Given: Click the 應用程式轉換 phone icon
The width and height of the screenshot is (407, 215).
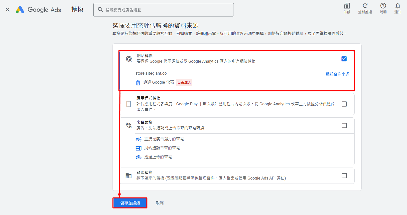Looking at the screenshot, I should [129, 104].
